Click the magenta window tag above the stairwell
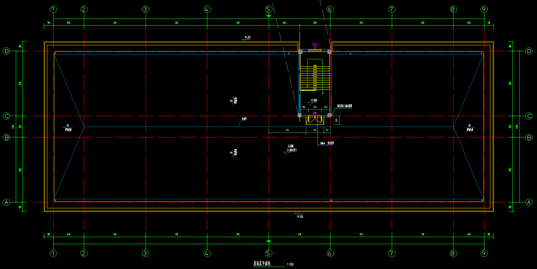 (x=315, y=45)
